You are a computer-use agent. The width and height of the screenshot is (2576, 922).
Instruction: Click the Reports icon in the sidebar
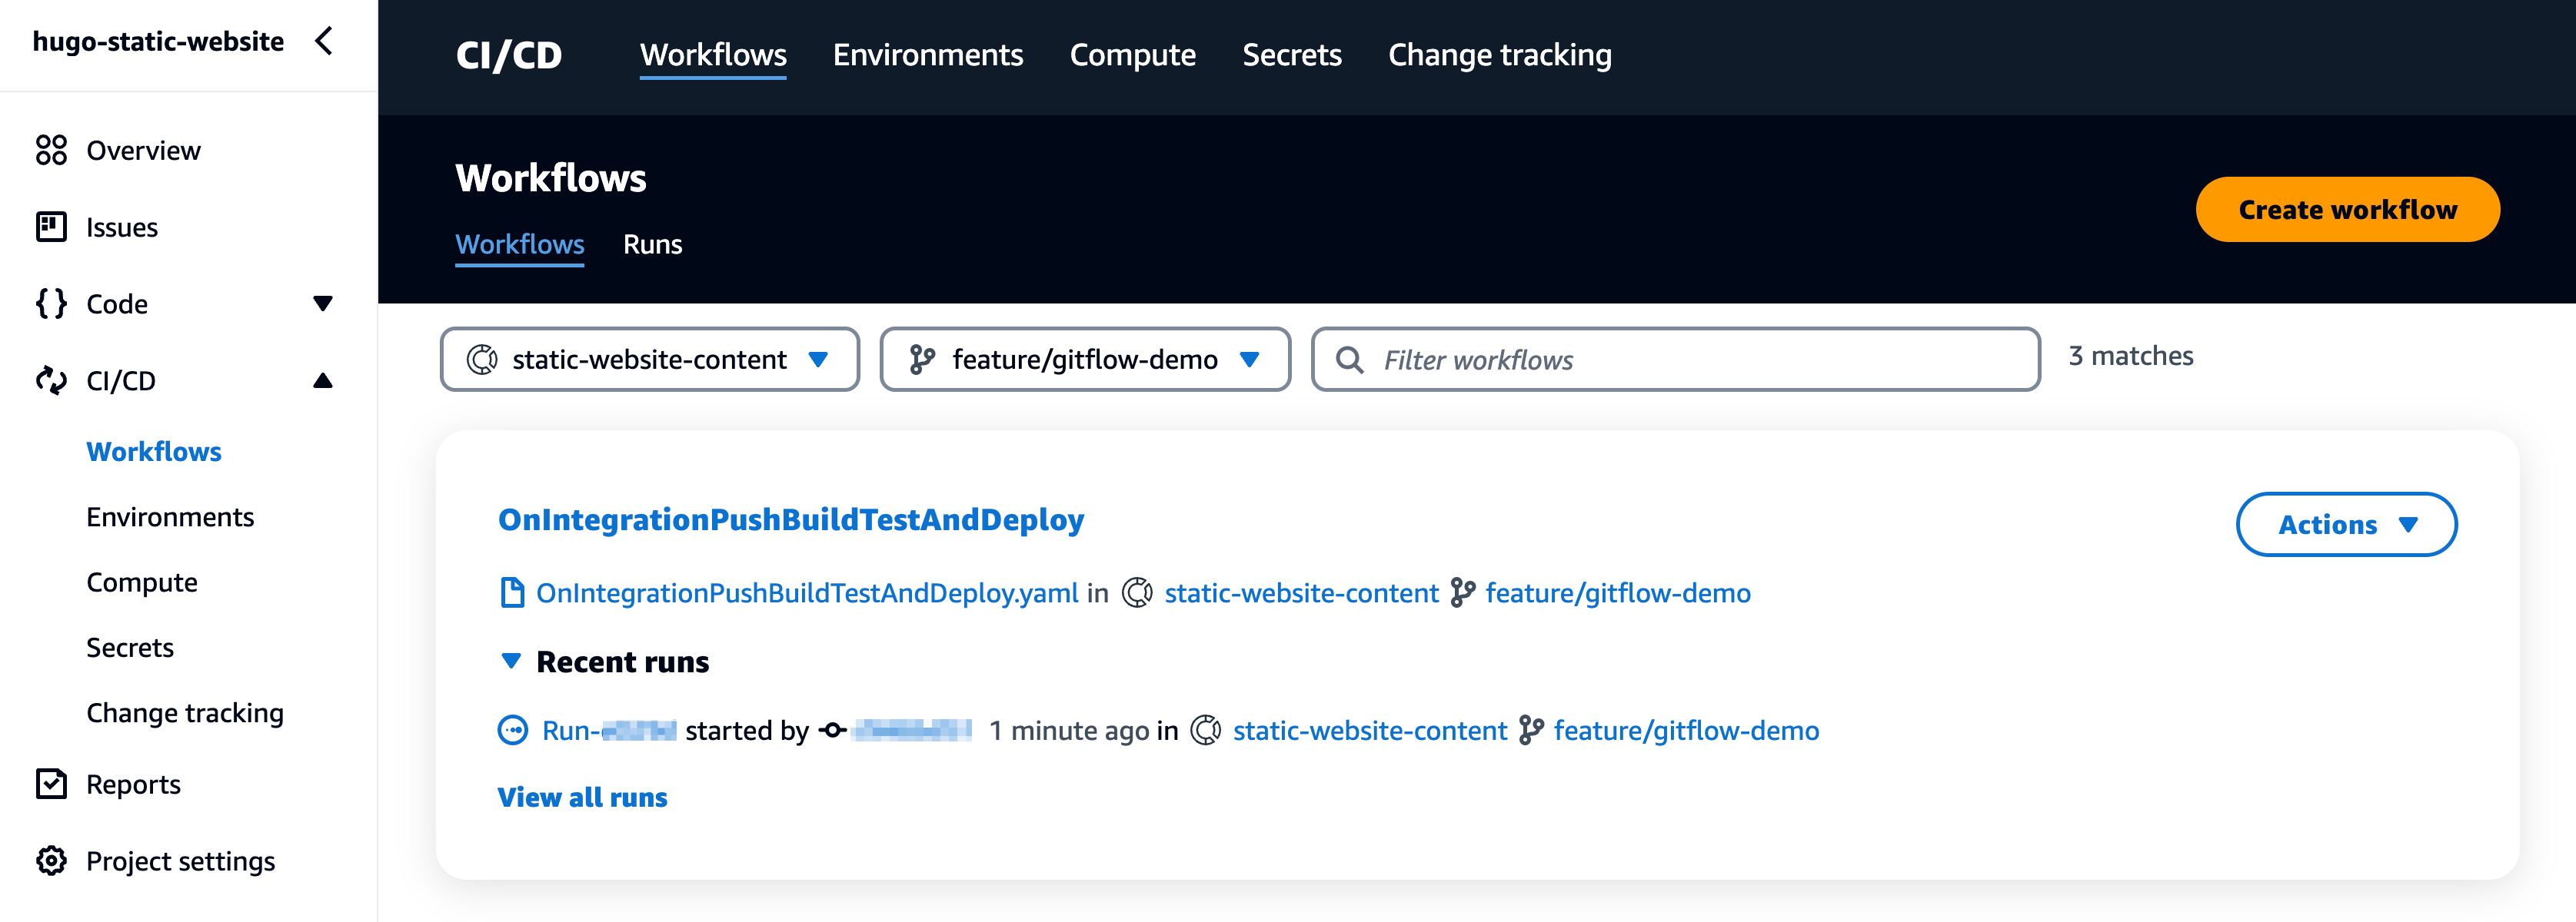click(x=51, y=784)
